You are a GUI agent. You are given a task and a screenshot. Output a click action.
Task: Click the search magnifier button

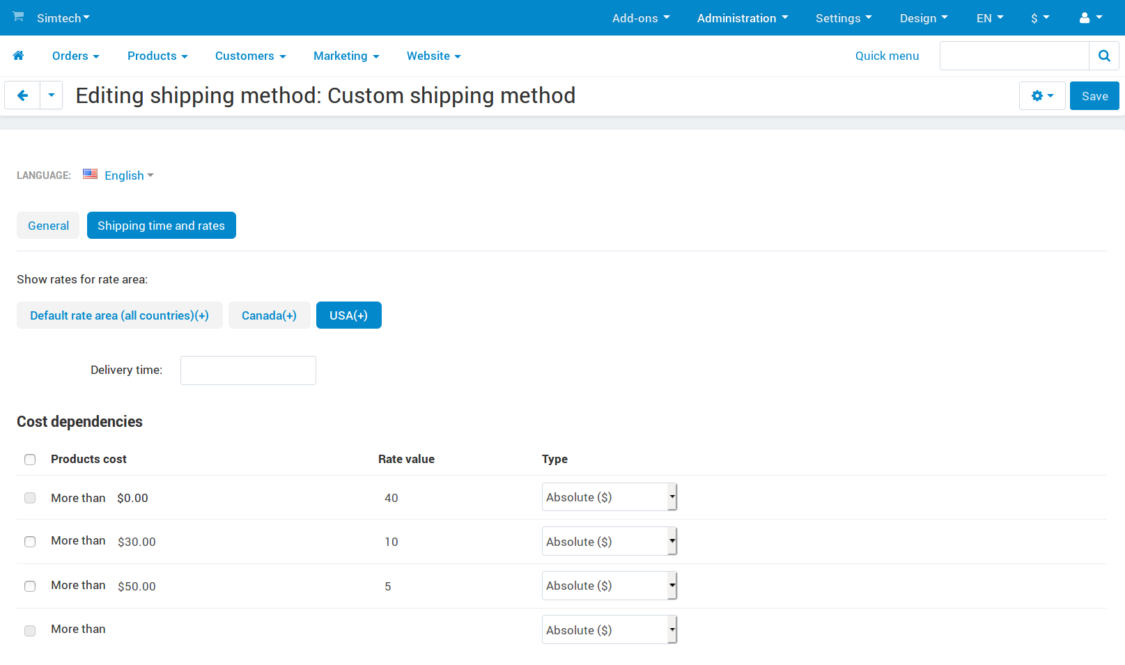tap(1104, 56)
